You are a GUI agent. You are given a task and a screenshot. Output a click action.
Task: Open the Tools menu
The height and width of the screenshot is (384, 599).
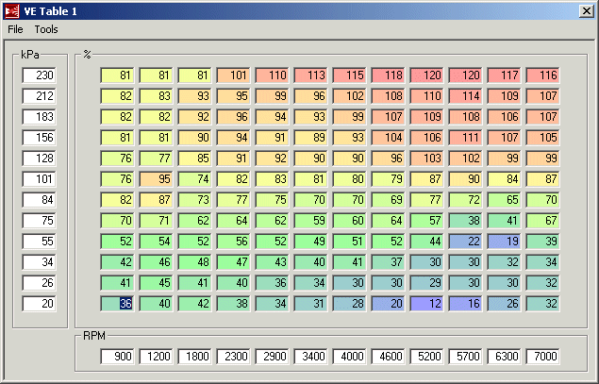pyautogui.click(x=46, y=29)
